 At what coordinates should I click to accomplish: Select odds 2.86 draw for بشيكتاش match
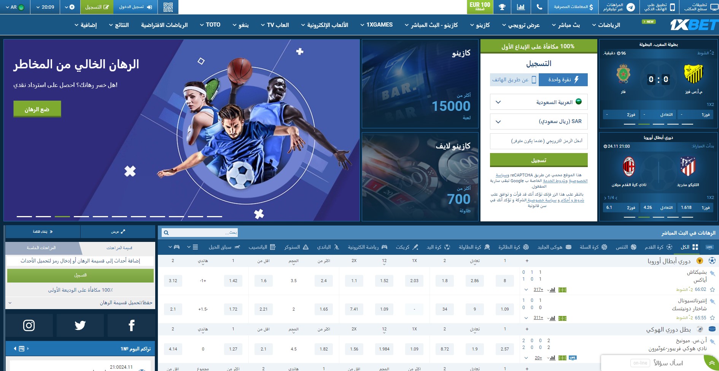click(475, 281)
